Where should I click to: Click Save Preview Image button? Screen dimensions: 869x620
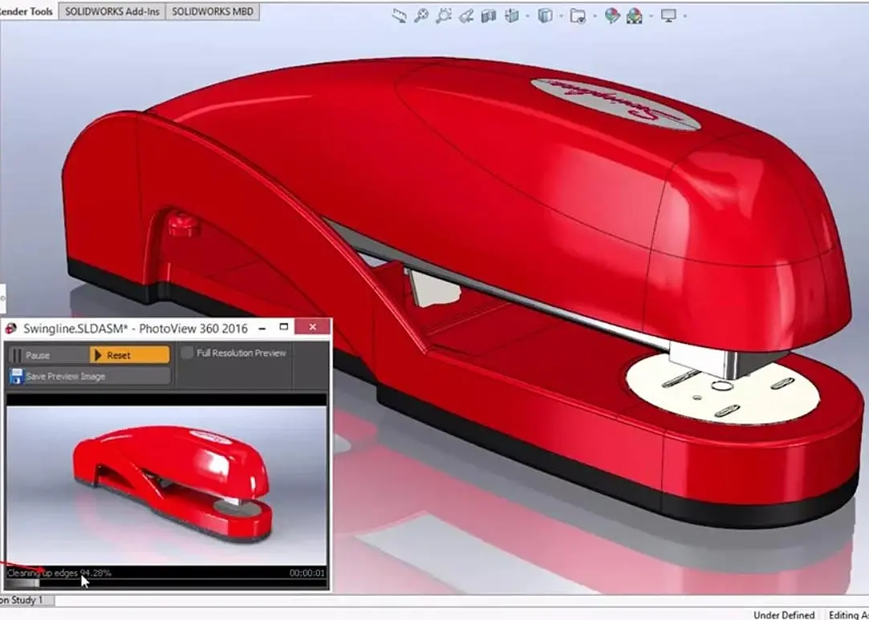click(90, 376)
